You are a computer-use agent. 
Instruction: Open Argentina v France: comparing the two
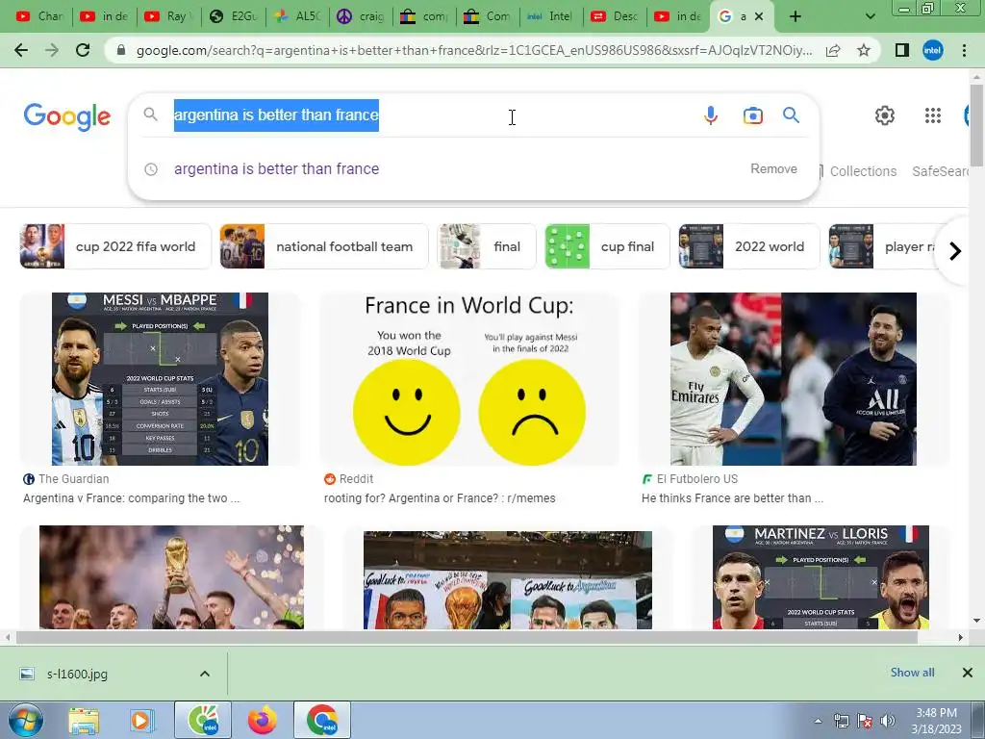pos(131,498)
